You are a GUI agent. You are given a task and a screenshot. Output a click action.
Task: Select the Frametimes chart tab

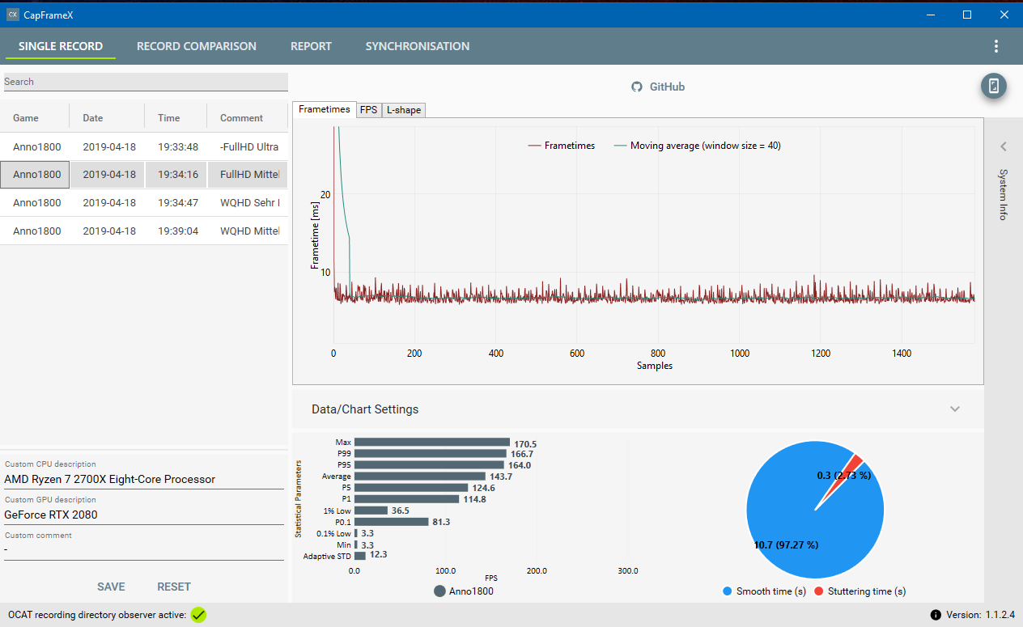point(325,109)
